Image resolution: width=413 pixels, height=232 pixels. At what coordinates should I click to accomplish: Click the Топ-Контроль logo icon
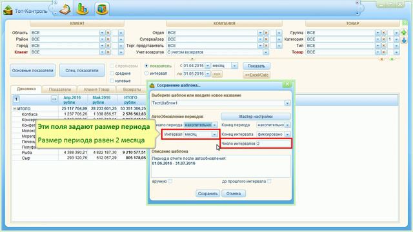tap(8, 10)
